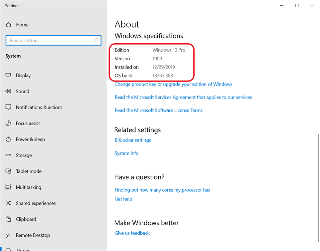This screenshot has height=251, width=320.
Task: Click Give us feedback link
Action: pos(132,233)
